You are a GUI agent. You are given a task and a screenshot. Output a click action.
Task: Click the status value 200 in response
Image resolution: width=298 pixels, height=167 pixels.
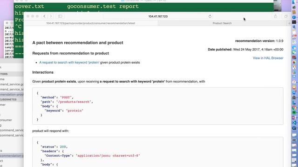63,147
